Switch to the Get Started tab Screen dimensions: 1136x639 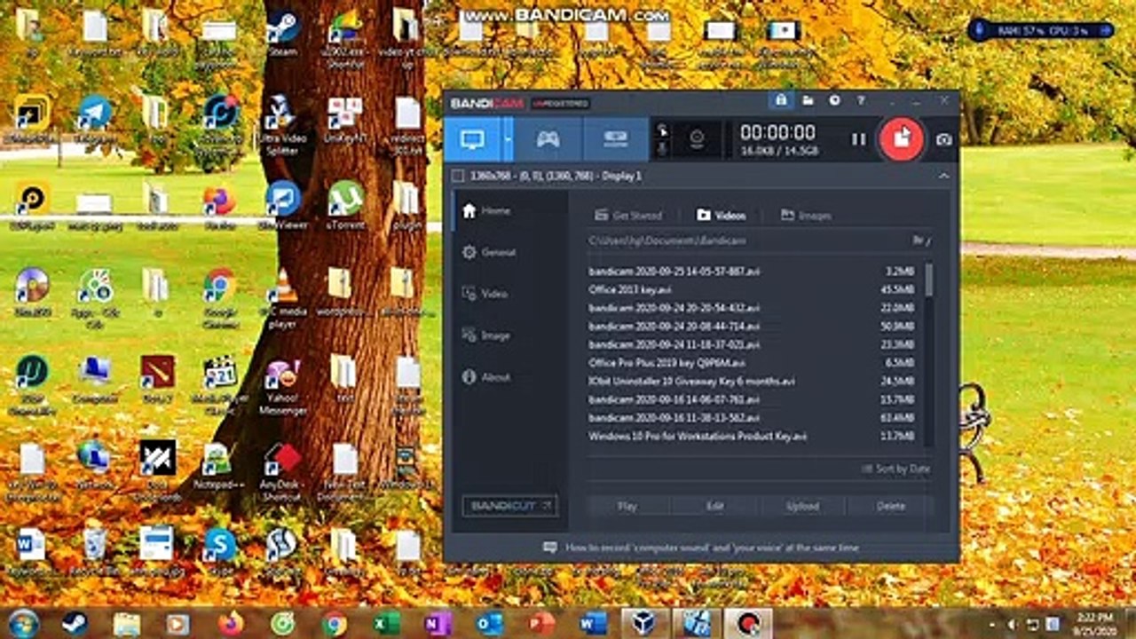[x=628, y=215]
